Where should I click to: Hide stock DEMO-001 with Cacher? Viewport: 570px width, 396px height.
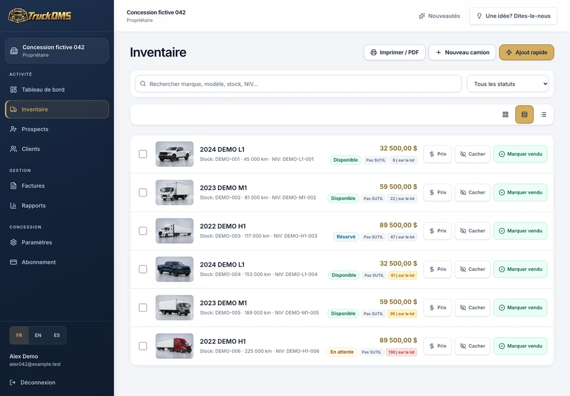click(473, 154)
